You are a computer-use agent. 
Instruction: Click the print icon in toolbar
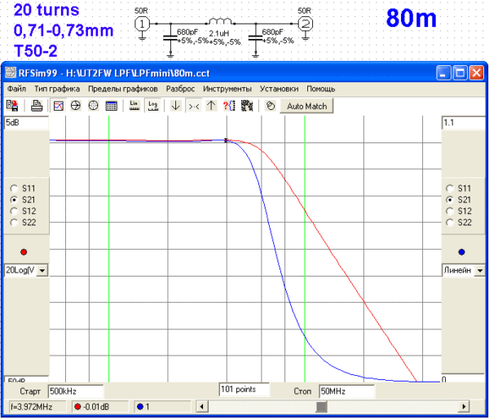click(36, 106)
